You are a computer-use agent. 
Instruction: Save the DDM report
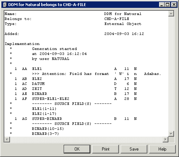[x=134, y=149]
